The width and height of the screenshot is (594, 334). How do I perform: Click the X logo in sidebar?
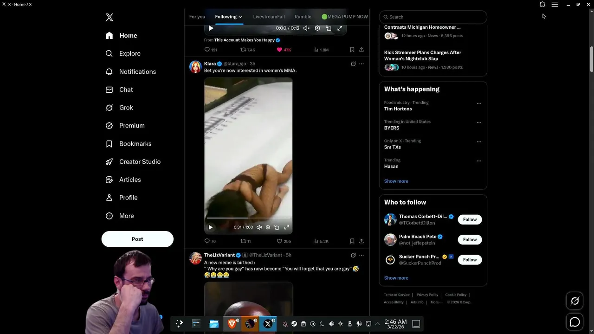click(110, 17)
